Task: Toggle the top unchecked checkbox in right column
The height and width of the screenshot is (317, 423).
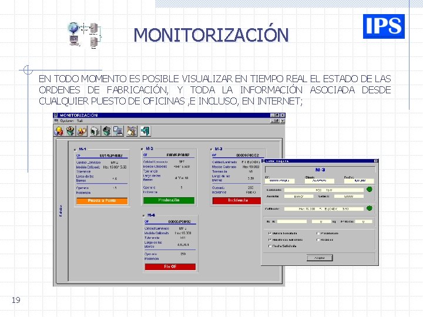Action: click(318, 233)
